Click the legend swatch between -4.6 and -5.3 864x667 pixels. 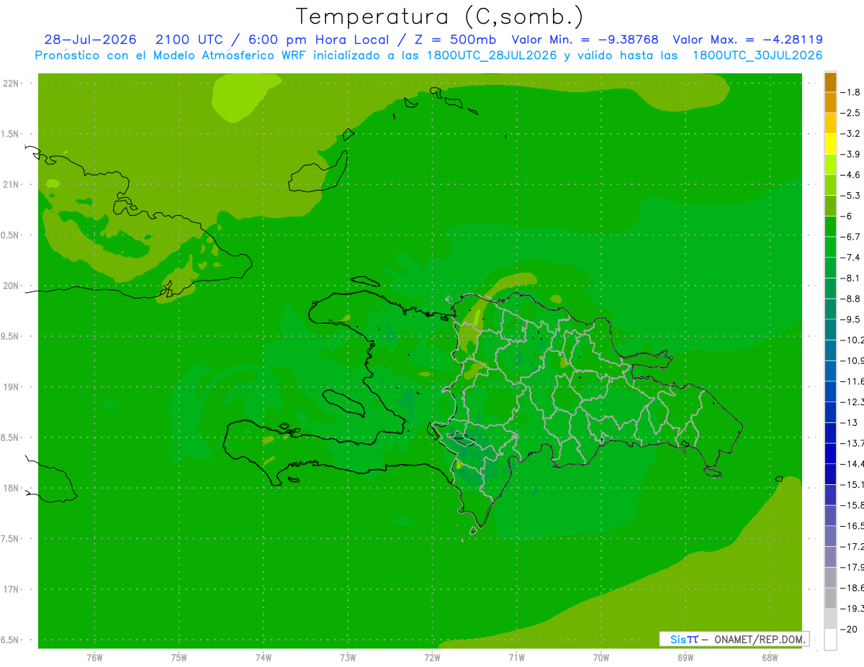pyautogui.click(x=830, y=186)
